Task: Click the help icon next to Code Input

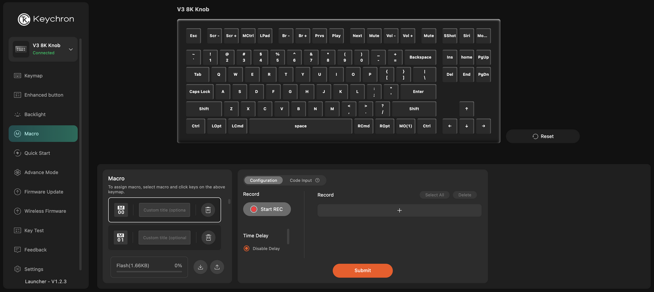Action: pyautogui.click(x=317, y=181)
